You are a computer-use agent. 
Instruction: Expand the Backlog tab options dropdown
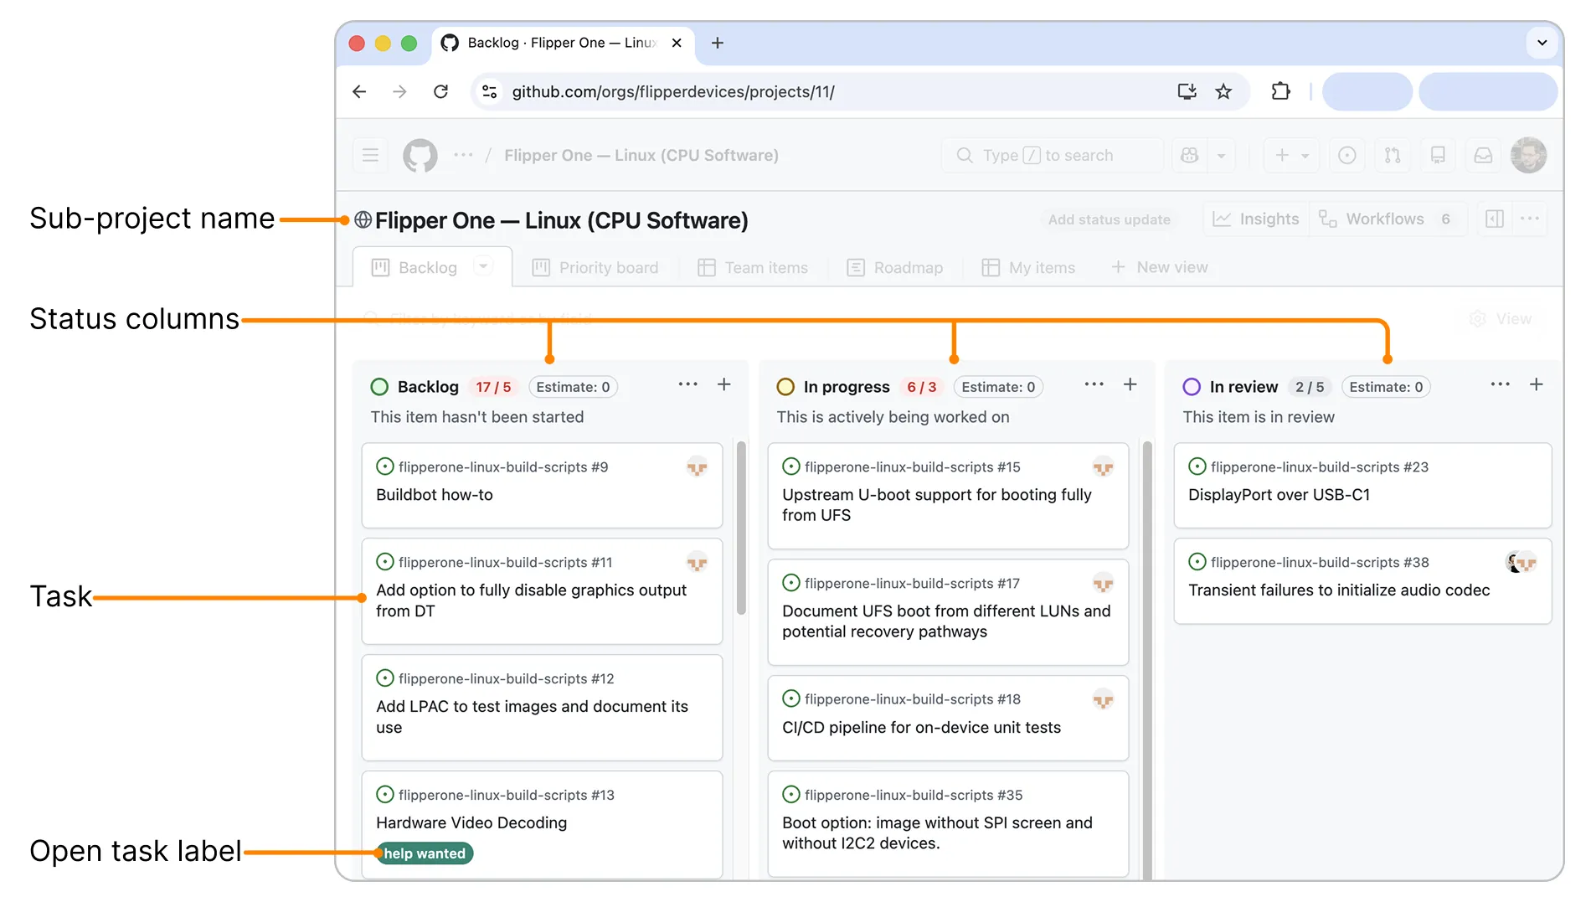point(483,266)
